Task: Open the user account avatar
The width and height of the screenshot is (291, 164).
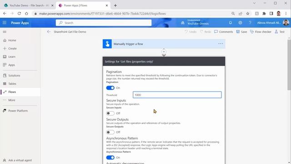Action: [x=286, y=23]
